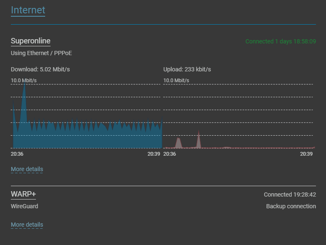The image size is (326, 245).
Task: Click the WireGuard protocol label
Action: pyautogui.click(x=24, y=206)
